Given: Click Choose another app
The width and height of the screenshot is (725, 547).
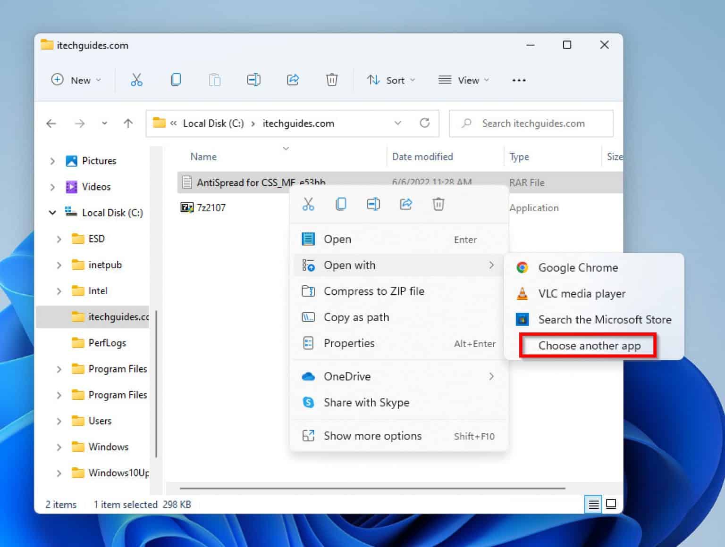Looking at the screenshot, I should (x=590, y=345).
